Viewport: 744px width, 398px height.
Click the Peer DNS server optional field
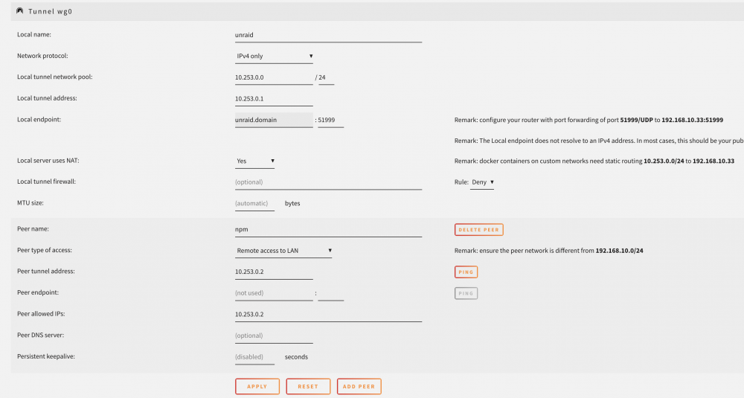click(x=274, y=336)
